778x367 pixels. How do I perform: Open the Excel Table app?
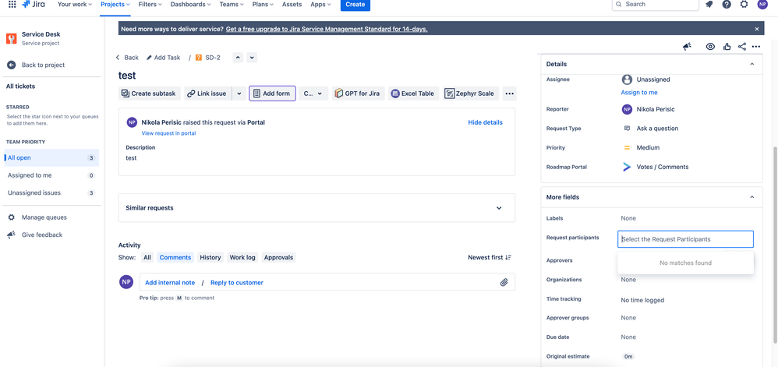pyautogui.click(x=414, y=94)
